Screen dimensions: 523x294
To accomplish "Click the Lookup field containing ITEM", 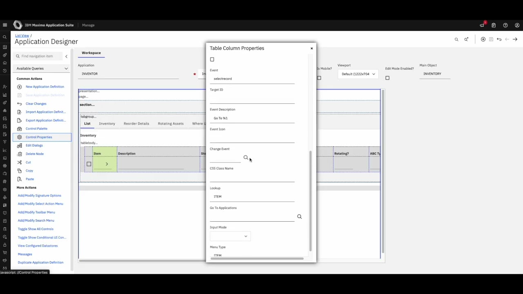I will [x=252, y=197].
